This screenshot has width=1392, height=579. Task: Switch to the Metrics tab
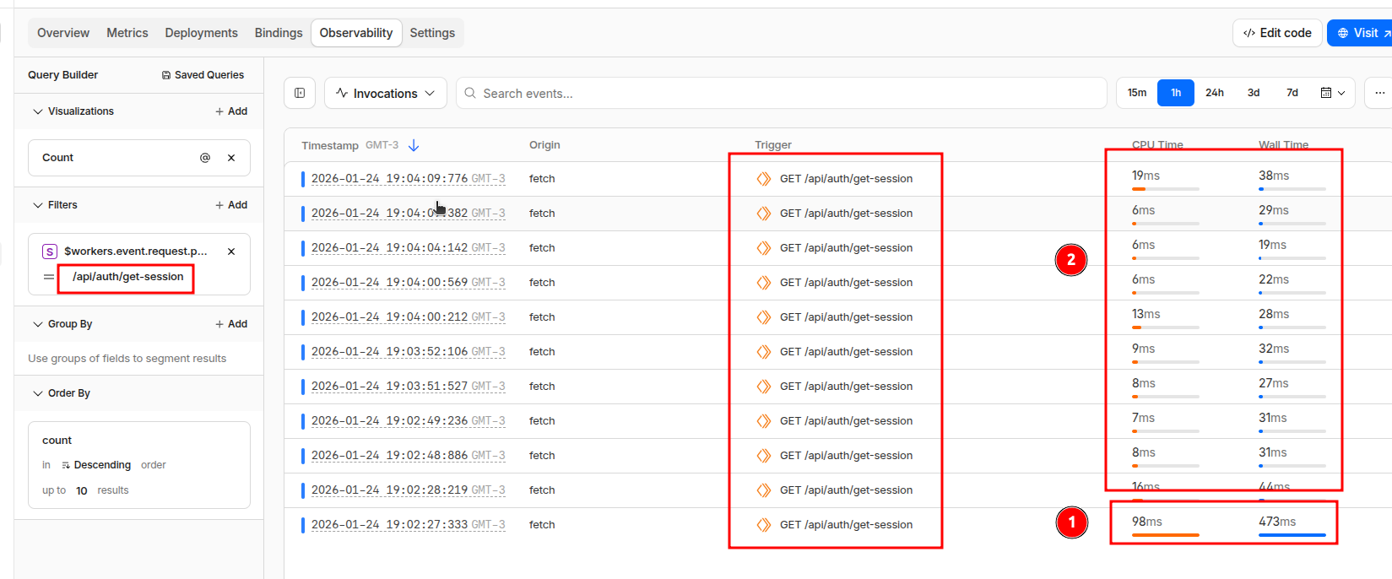pos(127,33)
